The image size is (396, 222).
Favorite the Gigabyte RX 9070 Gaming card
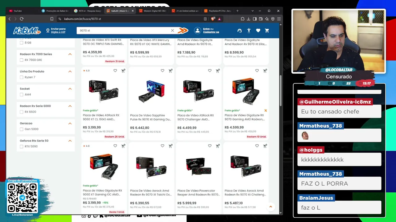click(x=257, y=71)
